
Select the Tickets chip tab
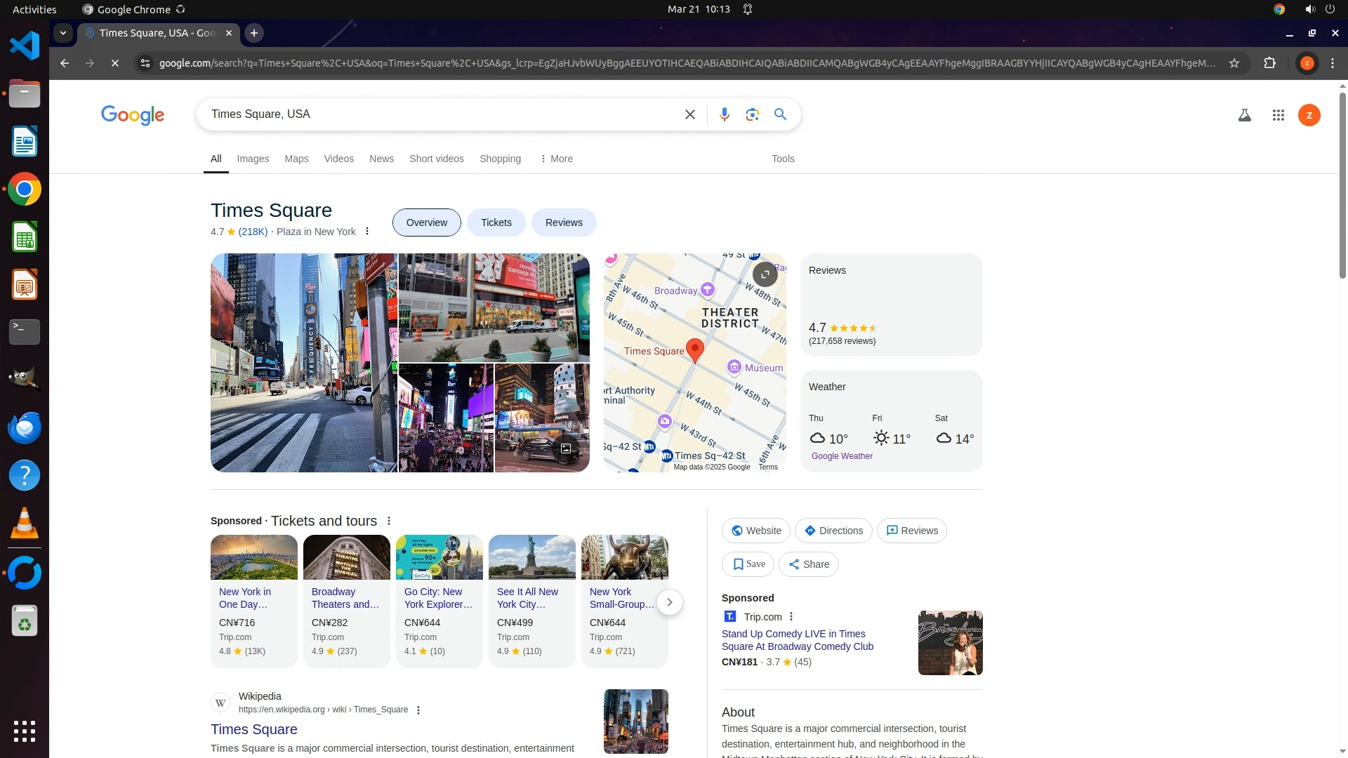tap(496, 222)
